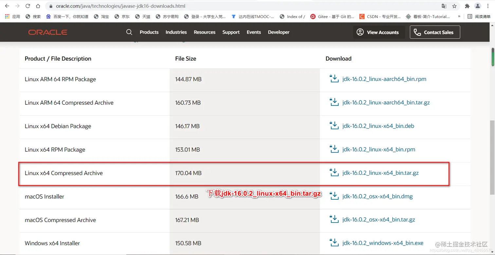The image size is (495, 255).
Task: Click the Oracle search magnifier icon
Action: coord(129,32)
